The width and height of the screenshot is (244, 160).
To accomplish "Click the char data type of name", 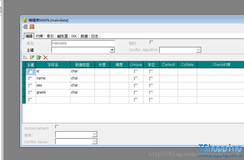I will tap(83, 79).
